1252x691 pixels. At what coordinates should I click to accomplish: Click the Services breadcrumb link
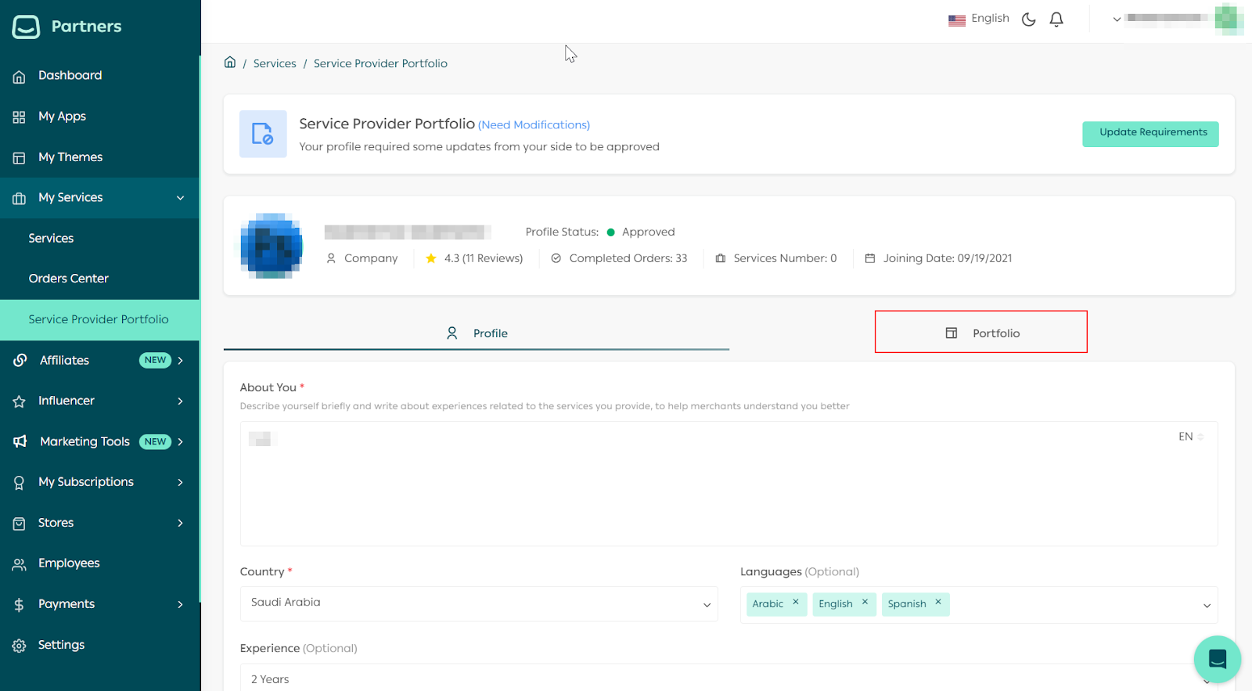(x=275, y=63)
